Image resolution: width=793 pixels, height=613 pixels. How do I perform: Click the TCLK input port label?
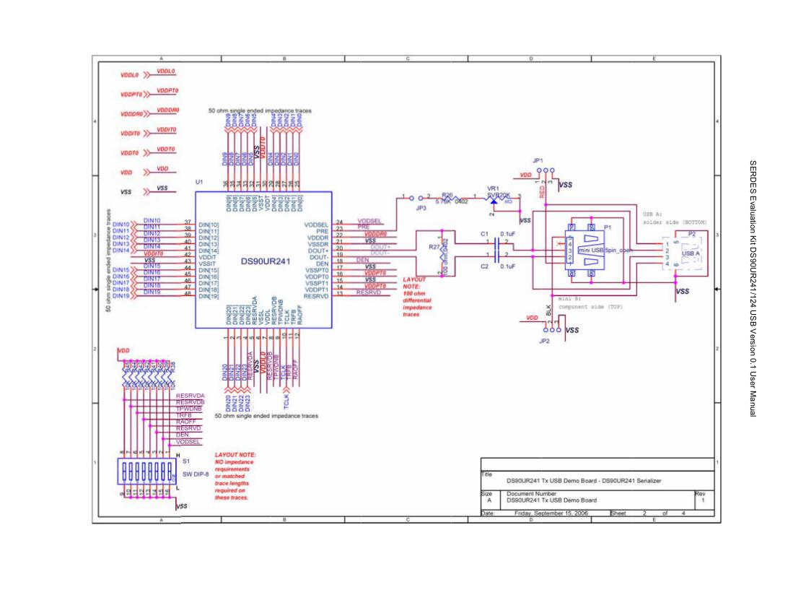pos(287,396)
